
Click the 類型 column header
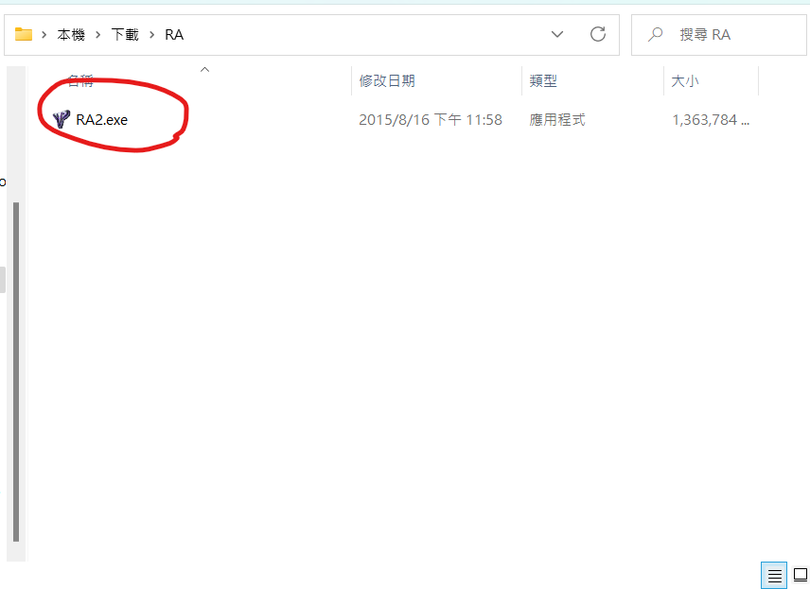(544, 81)
